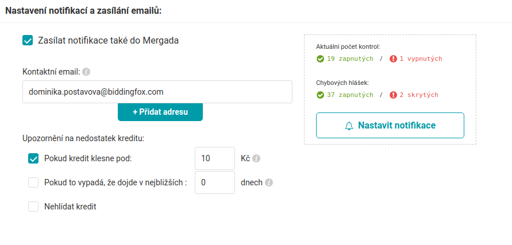Click bell icon in Nastavit notifikace button

(349, 126)
